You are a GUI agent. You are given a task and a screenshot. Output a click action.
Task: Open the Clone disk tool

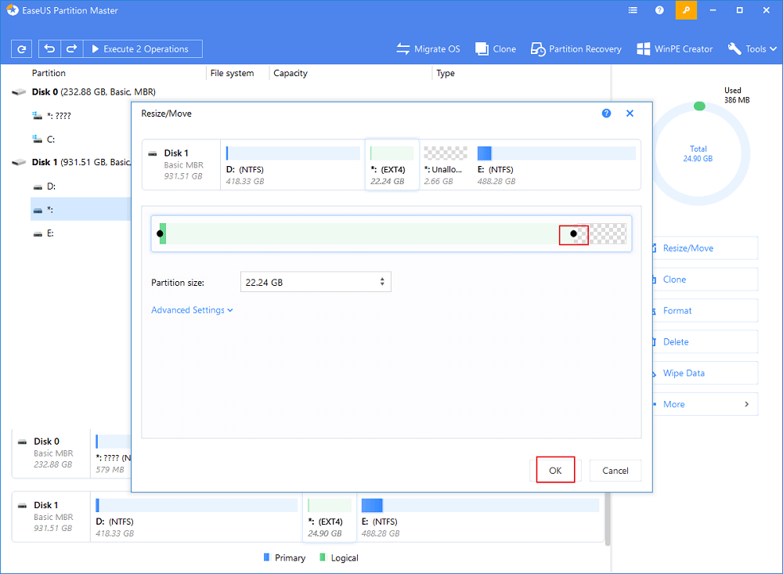point(496,49)
